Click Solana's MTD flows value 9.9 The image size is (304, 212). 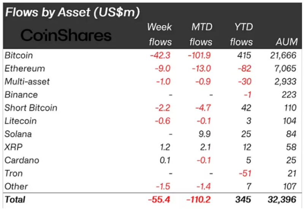point(204,134)
